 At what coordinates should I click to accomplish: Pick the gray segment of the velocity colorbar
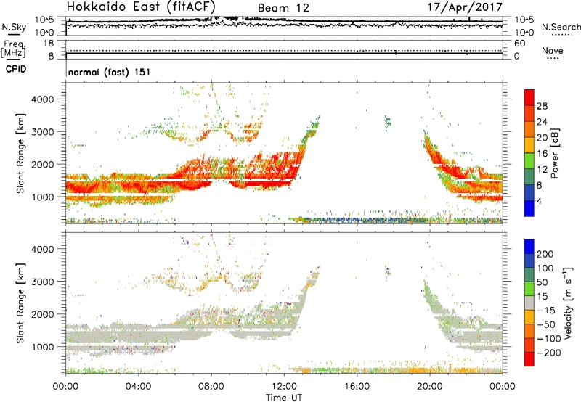[529, 303]
